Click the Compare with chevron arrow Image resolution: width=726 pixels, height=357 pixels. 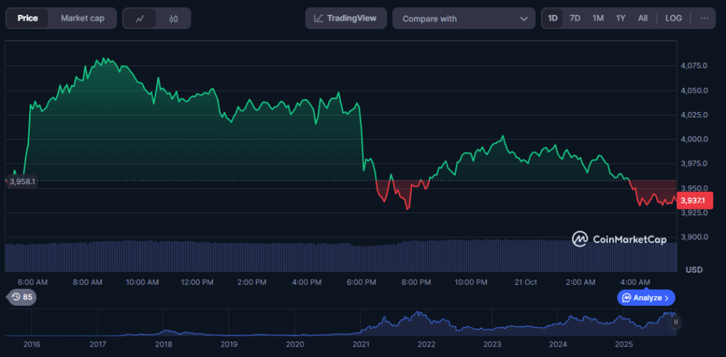click(x=524, y=18)
